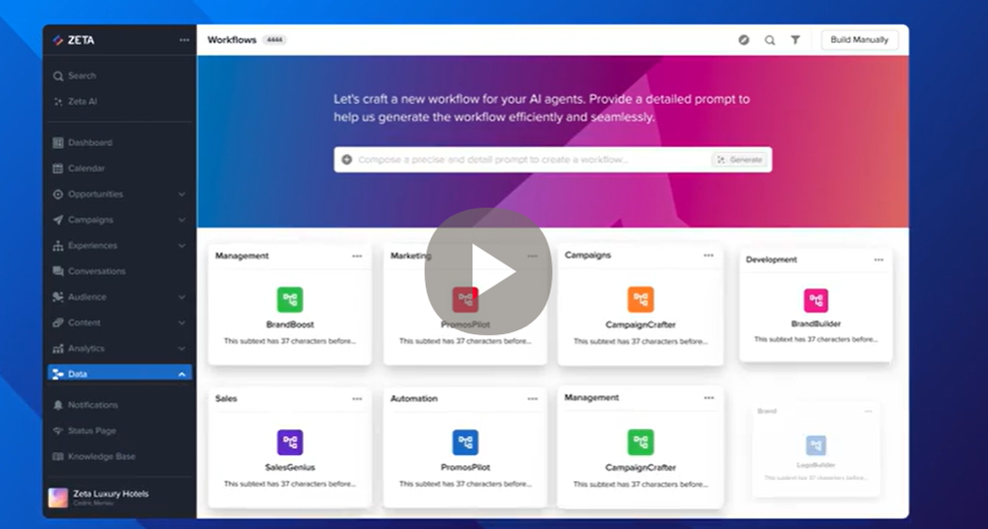Open the compass icon in top toolbar
This screenshot has width=988, height=529.
pos(743,40)
